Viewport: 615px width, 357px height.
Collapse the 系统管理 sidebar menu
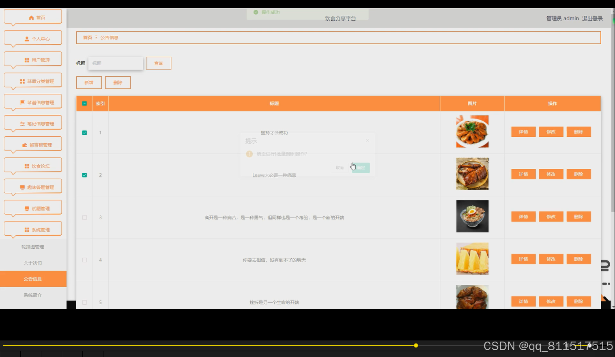tap(33, 229)
